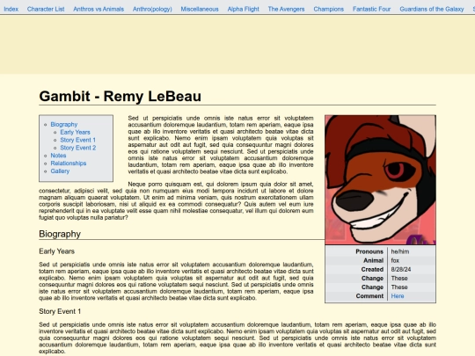Screen dimensions: 475x356
Task: Go to Fantastic Four section
Action: click(372, 9)
